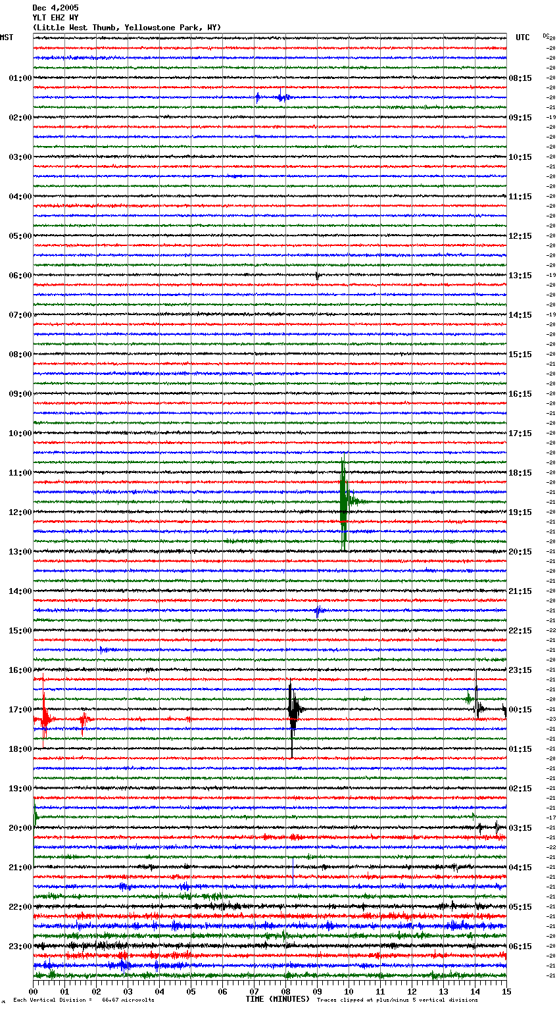
Task: Select the '08:00' MST time label
Action: click(20, 355)
